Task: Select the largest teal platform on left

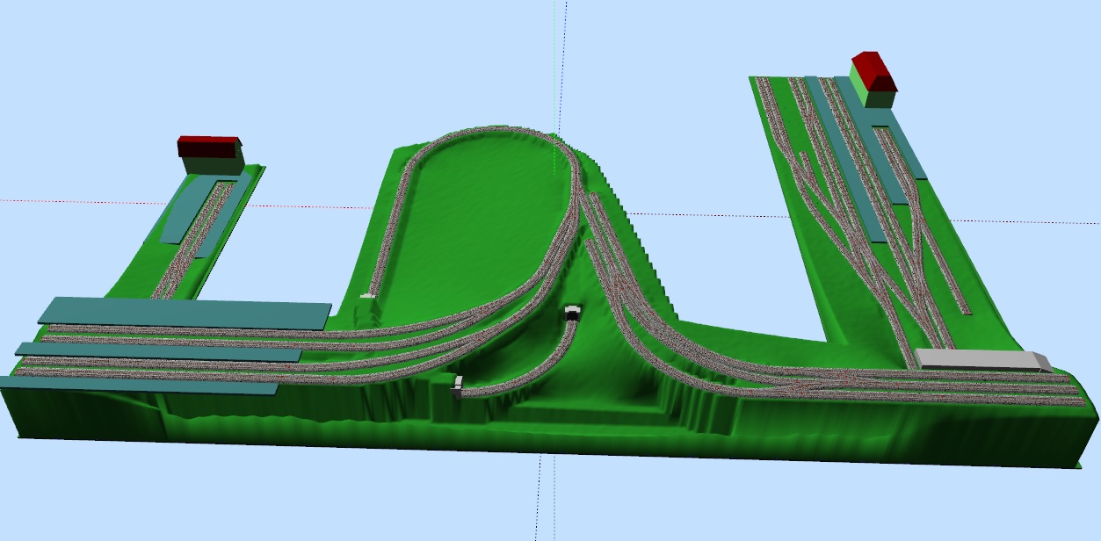Action: (185, 312)
